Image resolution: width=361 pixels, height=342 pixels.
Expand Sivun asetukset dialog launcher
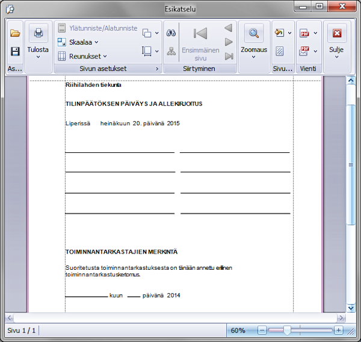click(x=158, y=69)
